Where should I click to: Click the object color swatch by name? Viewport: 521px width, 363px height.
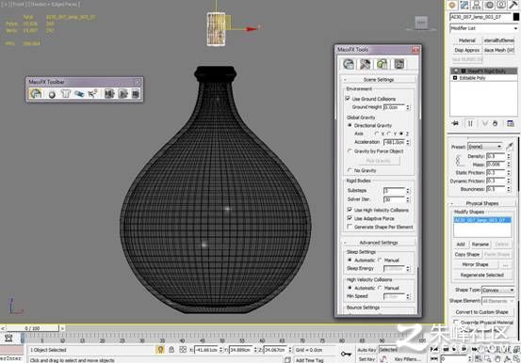pyautogui.click(x=516, y=17)
